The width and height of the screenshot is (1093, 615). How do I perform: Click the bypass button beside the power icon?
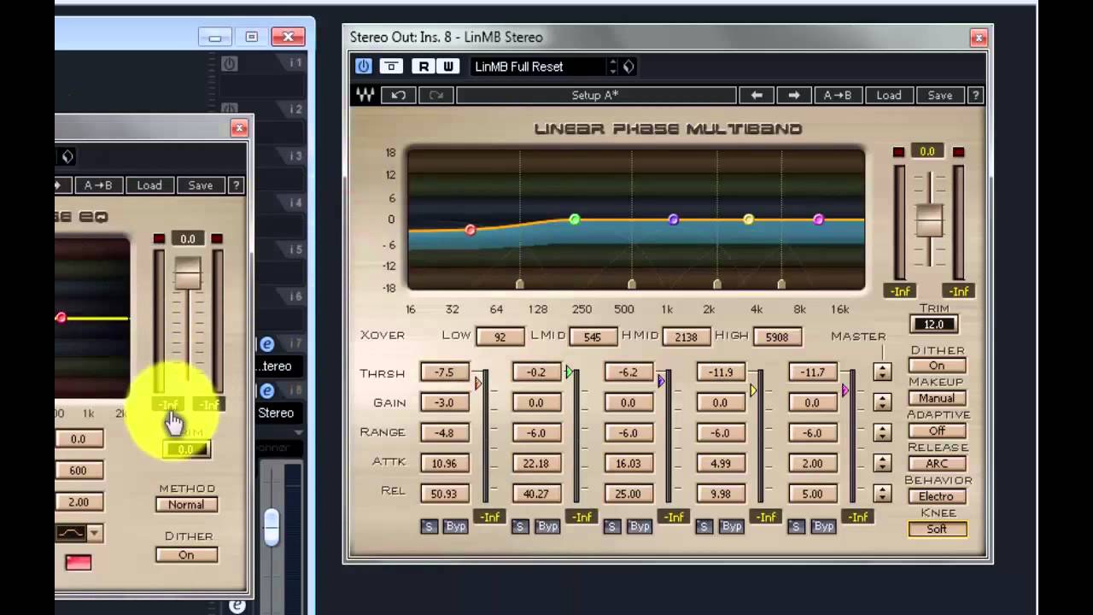(391, 66)
